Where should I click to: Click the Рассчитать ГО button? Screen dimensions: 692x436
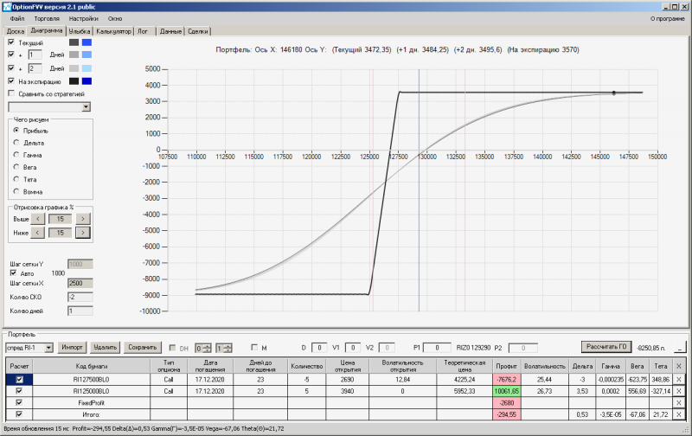pyautogui.click(x=606, y=347)
